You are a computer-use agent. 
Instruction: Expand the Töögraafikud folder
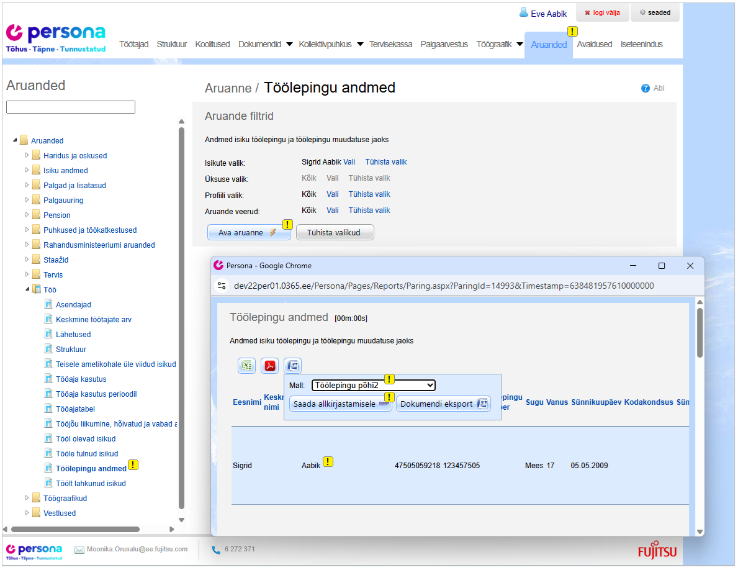[27, 499]
